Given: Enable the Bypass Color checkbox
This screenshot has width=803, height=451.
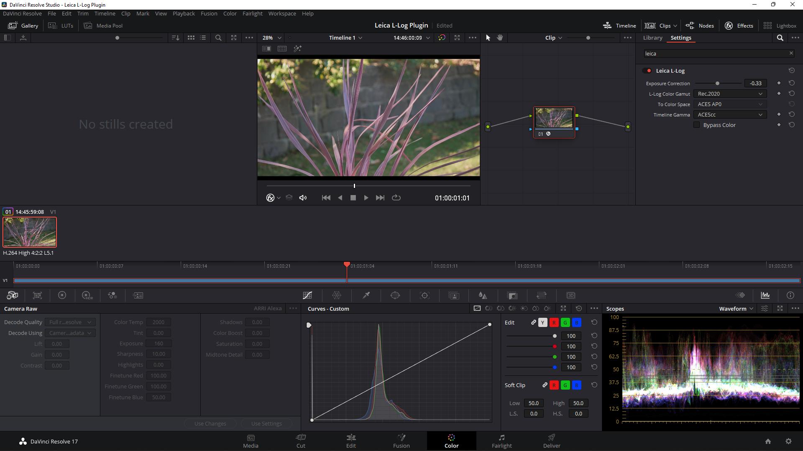Looking at the screenshot, I should point(696,125).
